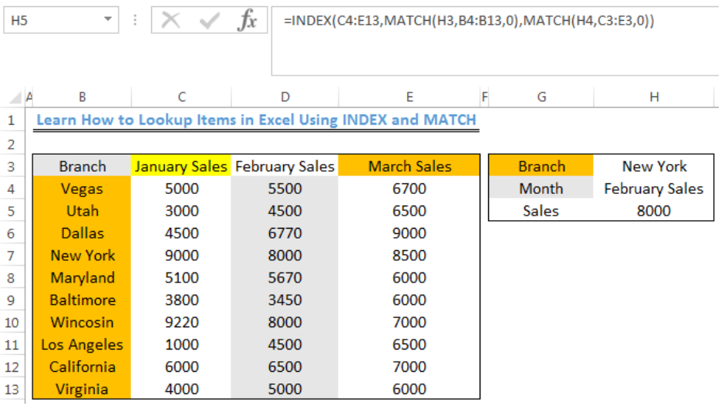Click the Virginia branch cell
This screenshot has width=721, height=408.
83,390
